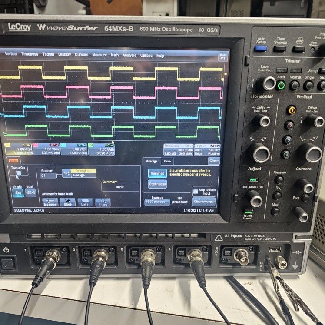Open the Operator1 Average selector
The image size is (325, 325).
[x=83, y=173]
